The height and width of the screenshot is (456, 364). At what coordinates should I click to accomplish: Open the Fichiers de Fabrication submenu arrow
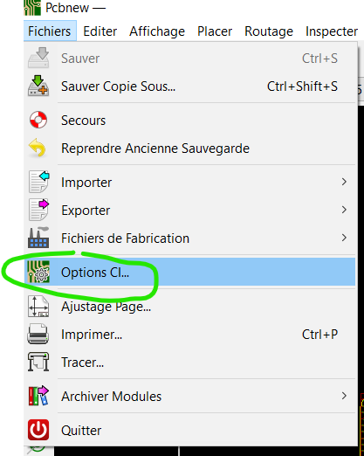[344, 238]
